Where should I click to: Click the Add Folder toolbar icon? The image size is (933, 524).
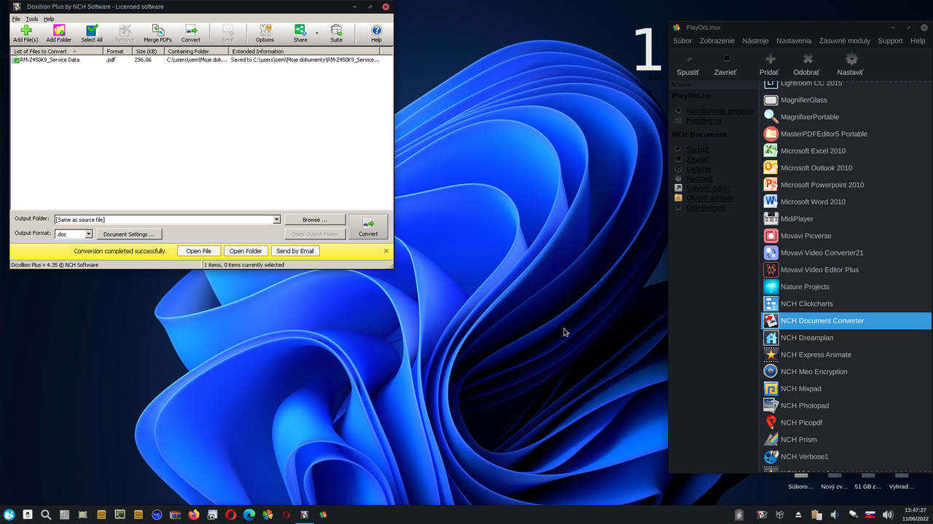pyautogui.click(x=59, y=33)
